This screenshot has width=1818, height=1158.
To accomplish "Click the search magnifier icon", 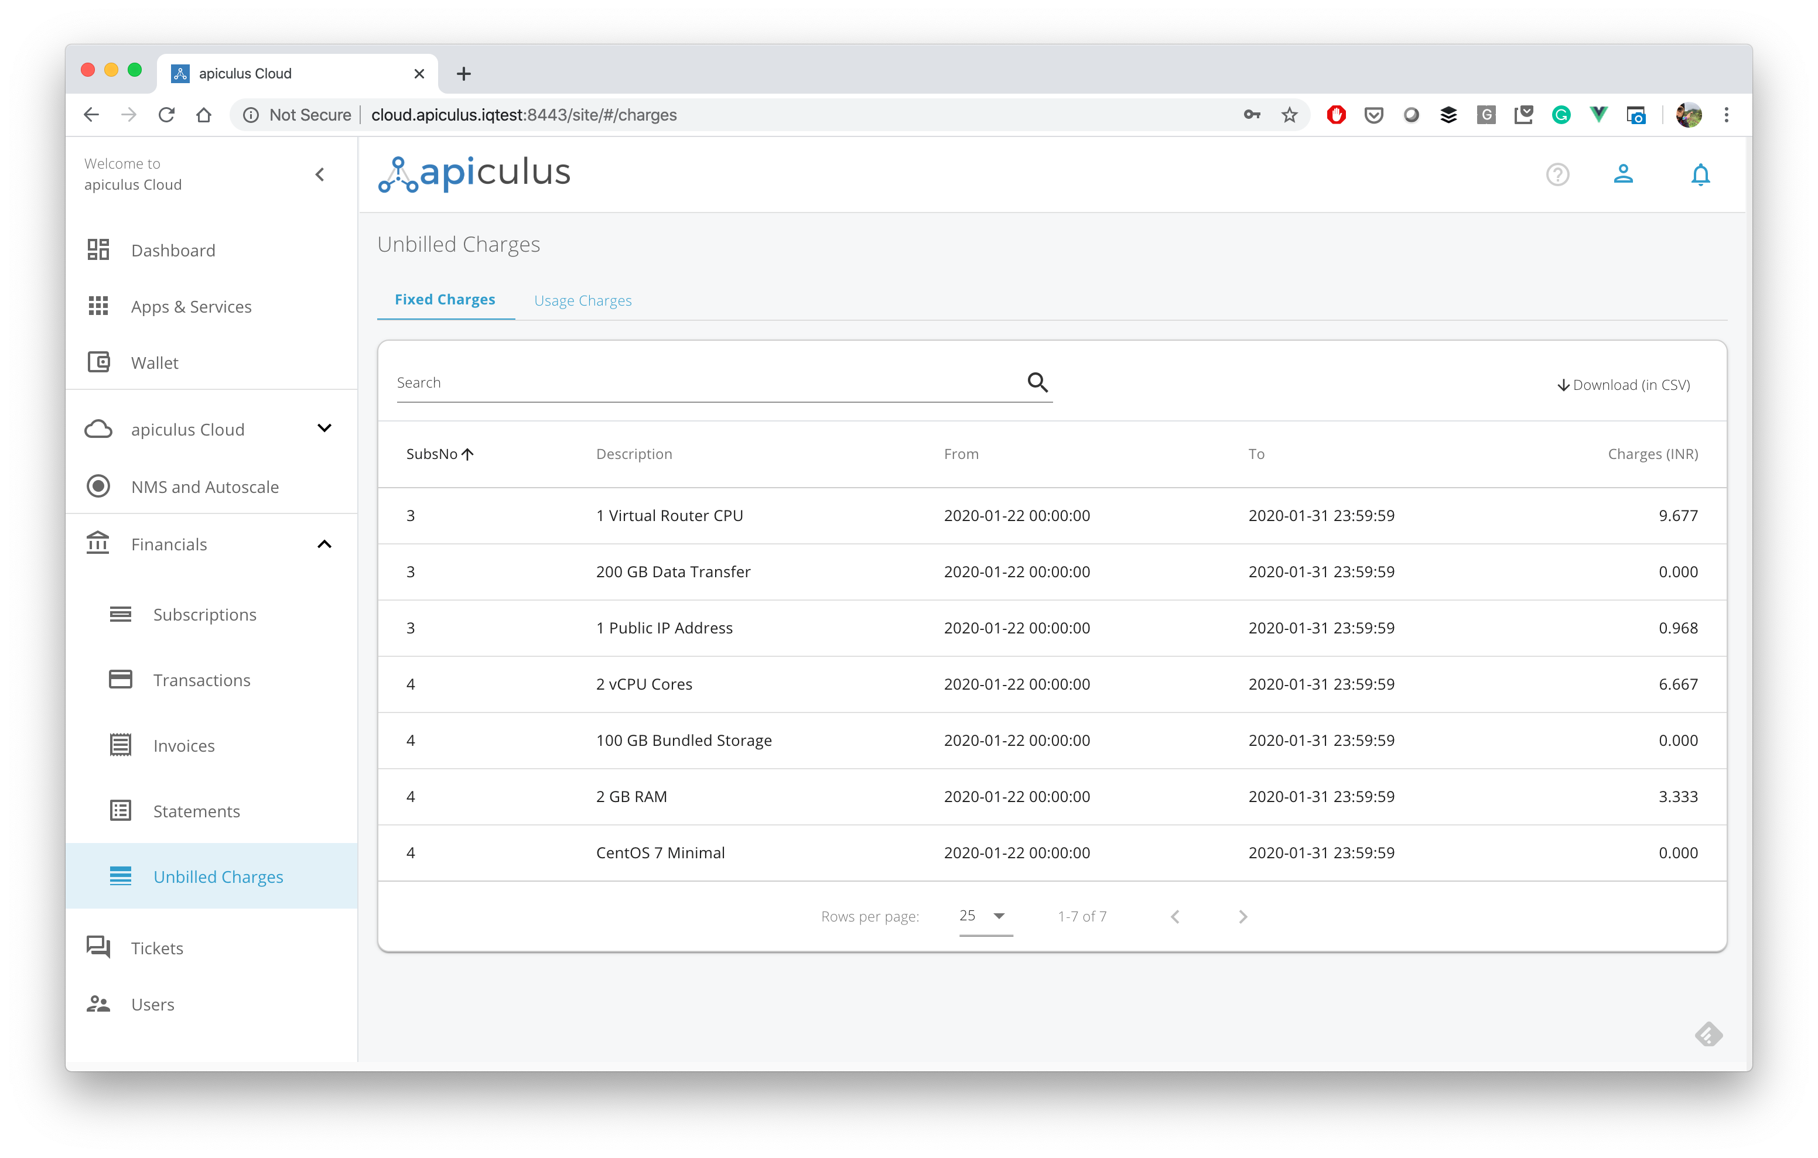I will (x=1037, y=383).
